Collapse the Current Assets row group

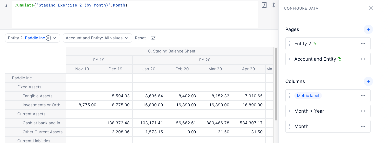14,114
